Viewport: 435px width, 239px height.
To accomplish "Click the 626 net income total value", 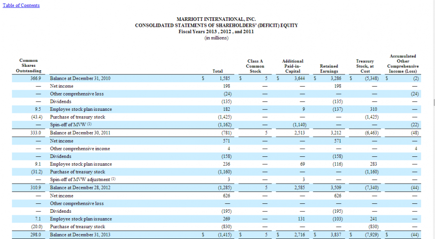I will (x=226, y=195).
